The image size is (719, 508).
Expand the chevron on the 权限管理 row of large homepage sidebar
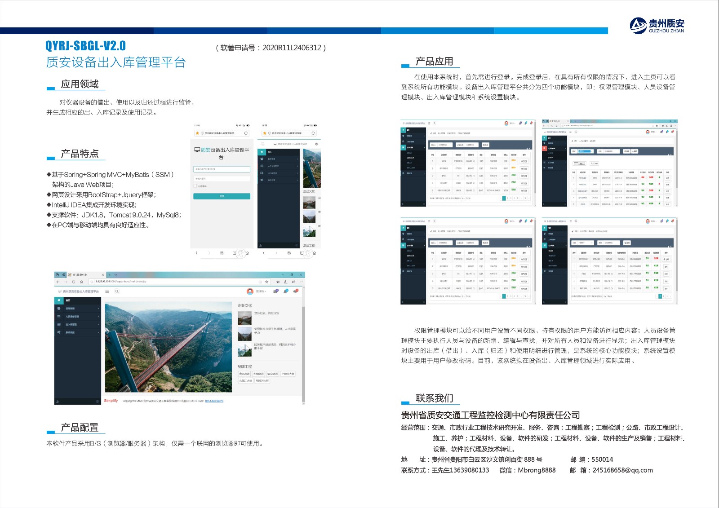(x=98, y=309)
